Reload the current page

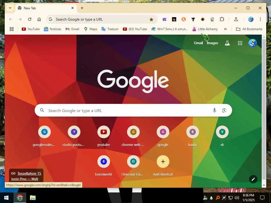click(30, 19)
